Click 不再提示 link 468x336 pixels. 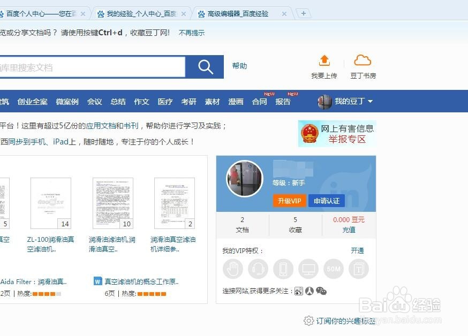coord(191,33)
